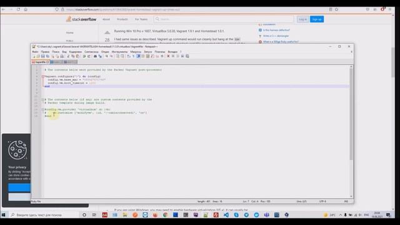Open the Правка menu in Notepad++
This screenshot has width=400, height=225.
point(45,52)
